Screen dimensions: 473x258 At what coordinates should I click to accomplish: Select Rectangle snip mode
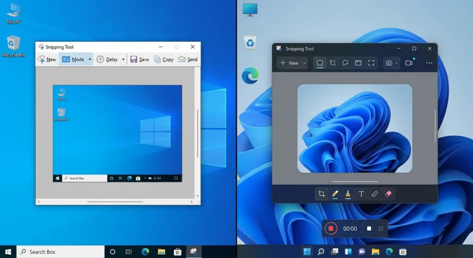click(320, 63)
